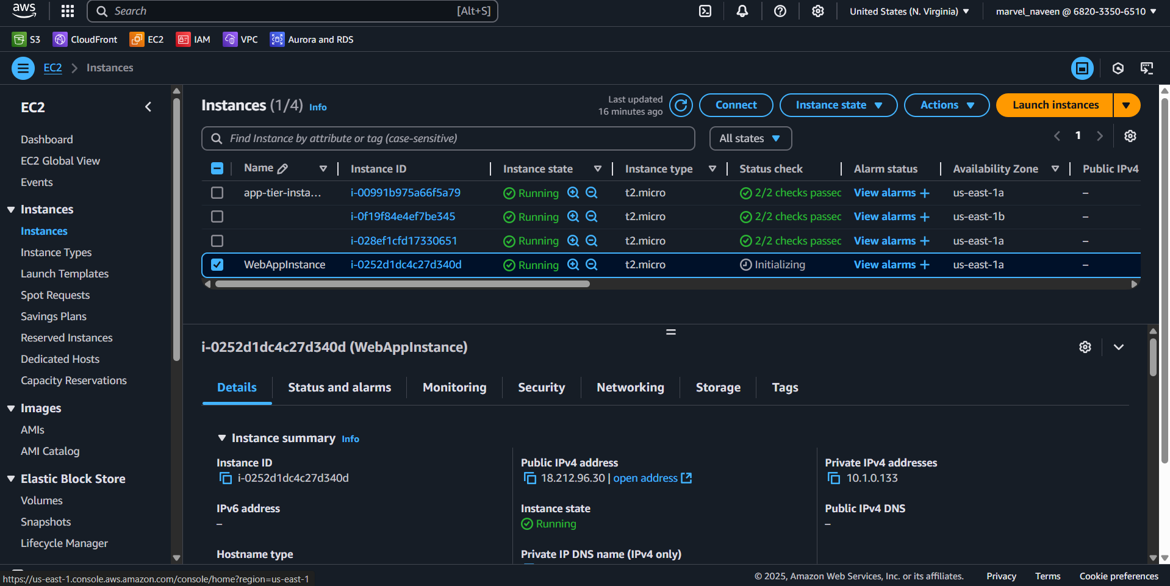Open the CloudShell icon in the top bar

pyautogui.click(x=705, y=11)
